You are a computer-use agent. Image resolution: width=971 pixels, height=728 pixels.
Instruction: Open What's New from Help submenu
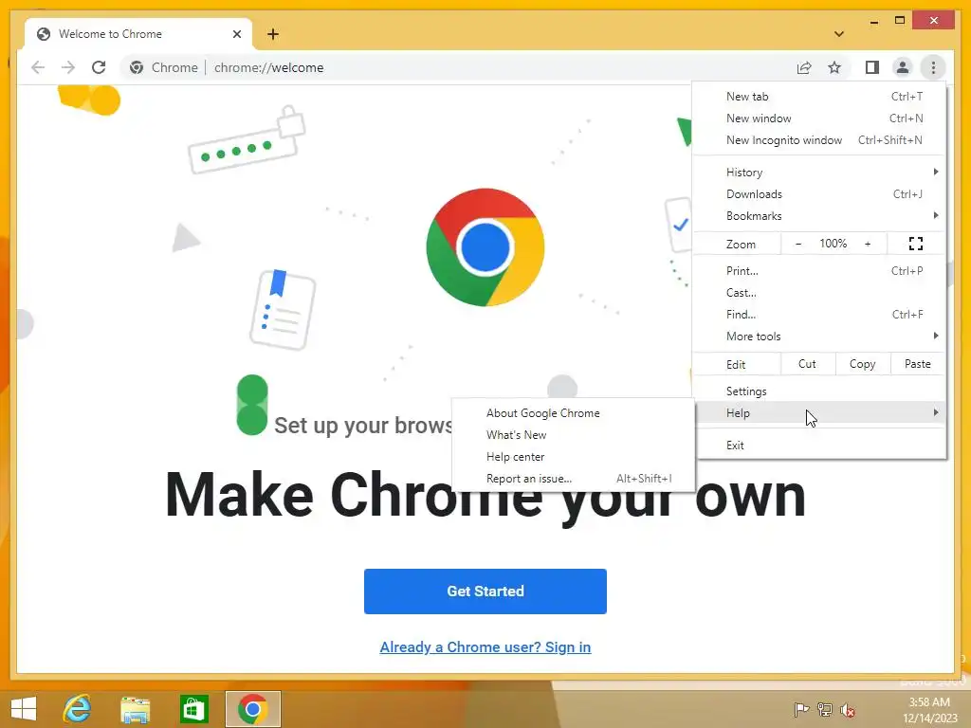[573, 434]
